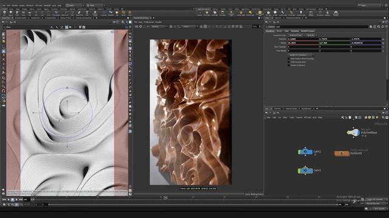Screen dimensions: 389x218
Task: Select the Tube shelf tool
Action: click(17, 13)
